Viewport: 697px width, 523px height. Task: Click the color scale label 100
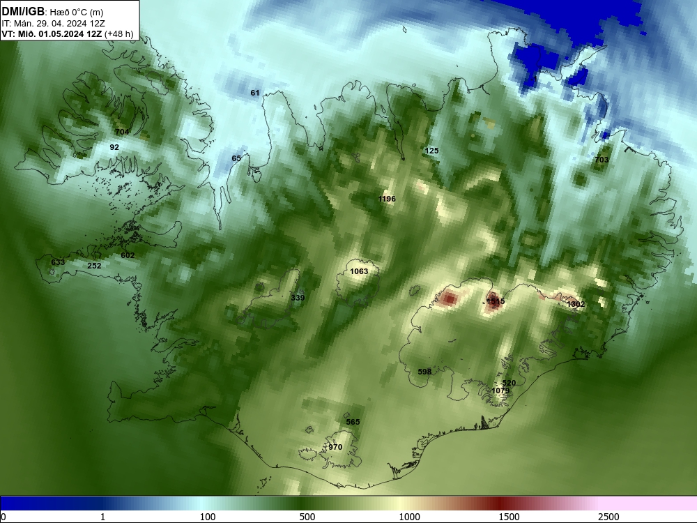tap(208, 517)
